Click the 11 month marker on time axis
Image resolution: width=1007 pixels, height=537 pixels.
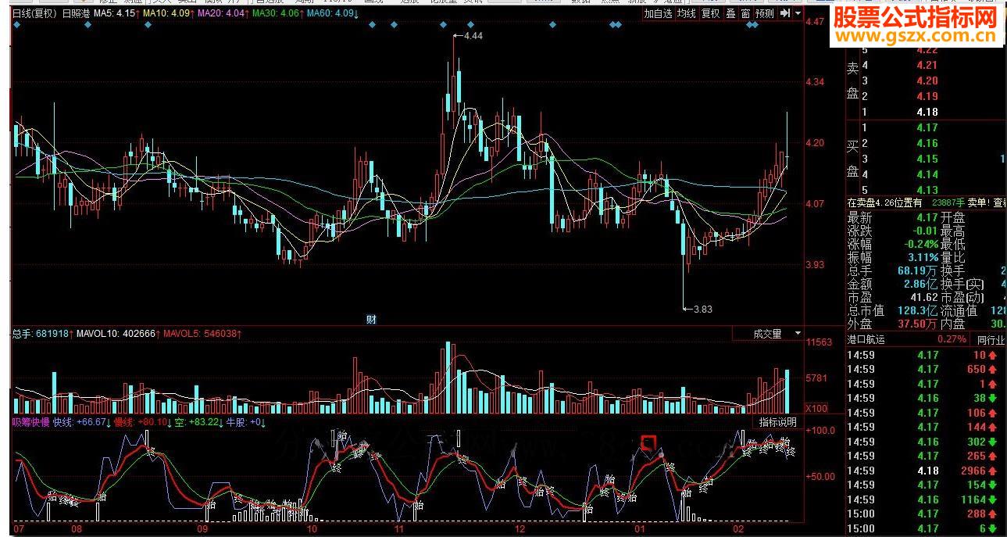click(398, 529)
